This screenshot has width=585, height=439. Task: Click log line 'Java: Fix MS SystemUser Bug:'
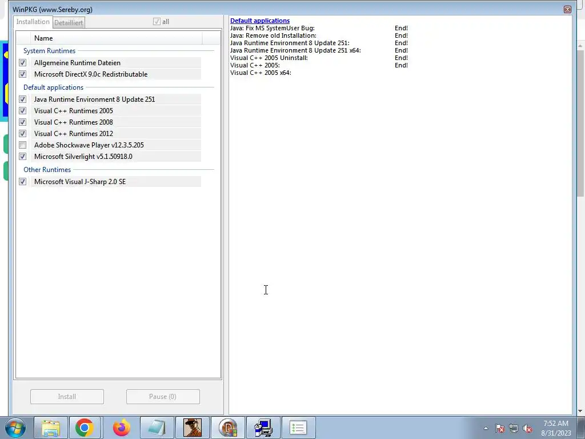pos(273,28)
